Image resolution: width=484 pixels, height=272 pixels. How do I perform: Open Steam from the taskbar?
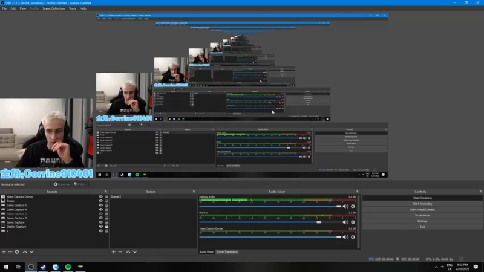click(43, 267)
